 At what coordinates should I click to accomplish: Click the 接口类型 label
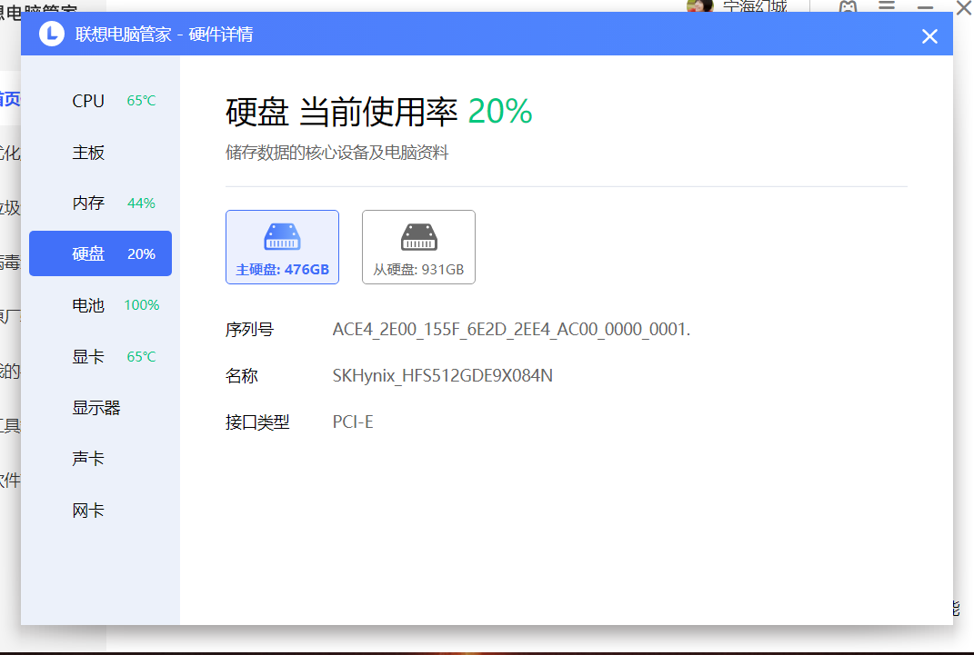click(257, 422)
